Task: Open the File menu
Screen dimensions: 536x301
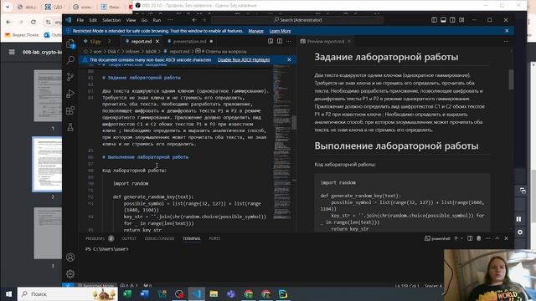Action: pyautogui.click(x=80, y=20)
